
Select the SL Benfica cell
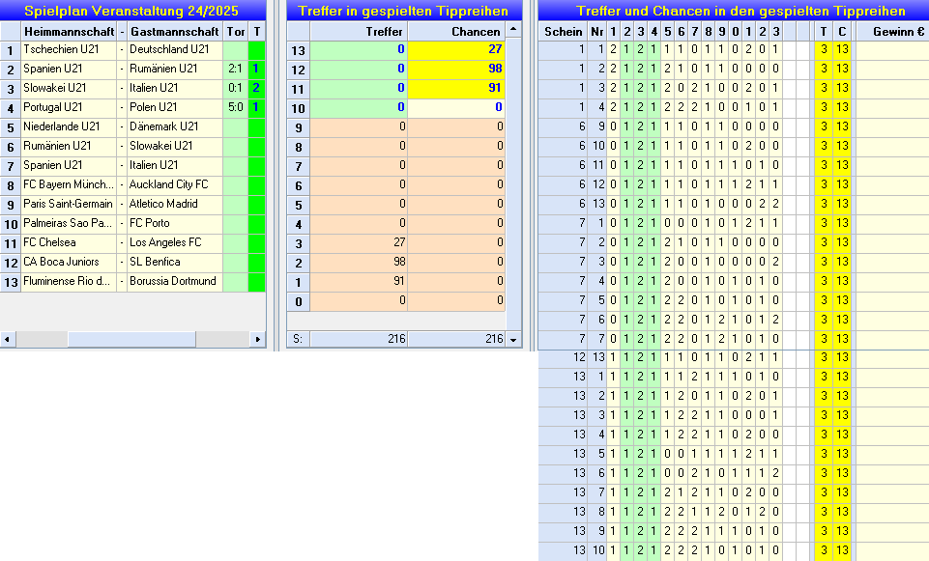175,263
